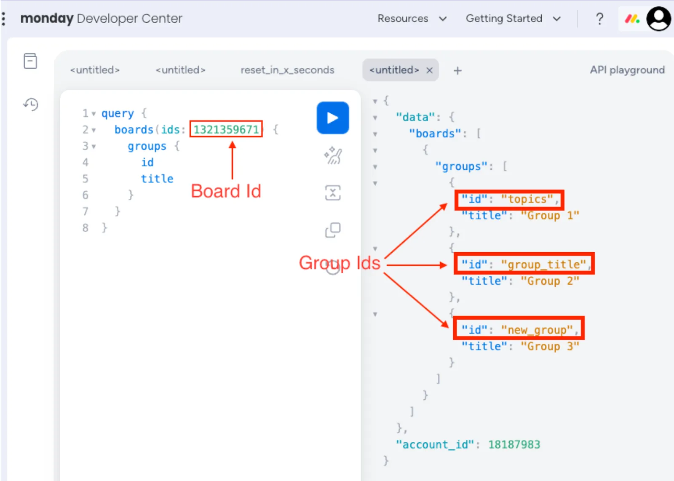674x481 pixels.
Task: Switch to the second untitled tab
Action: [x=180, y=70]
